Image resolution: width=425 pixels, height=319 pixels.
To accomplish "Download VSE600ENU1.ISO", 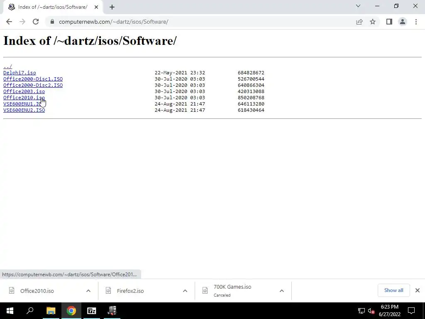I will 22,104.
